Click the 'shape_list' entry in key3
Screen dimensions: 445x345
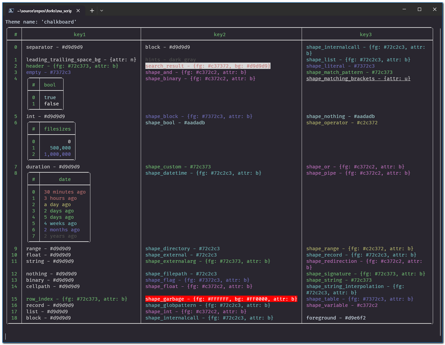tap(359, 60)
